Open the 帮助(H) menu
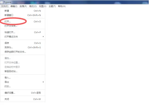Screen dimensions: 149x107 coord(62,6)
